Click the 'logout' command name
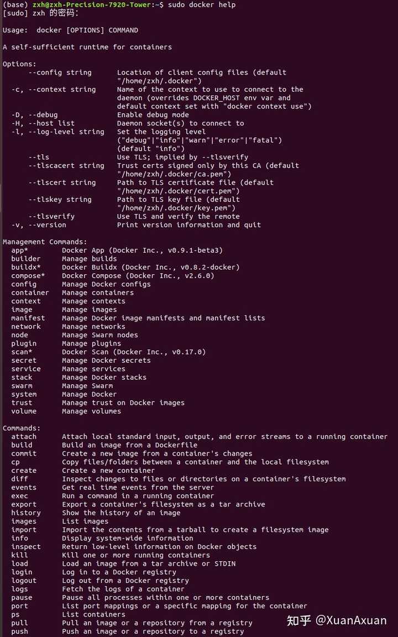 (24, 581)
